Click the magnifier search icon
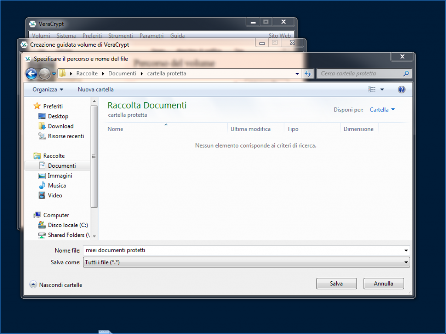The width and height of the screenshot is (446, 334). pyautogui.click(x=406, y=74)
